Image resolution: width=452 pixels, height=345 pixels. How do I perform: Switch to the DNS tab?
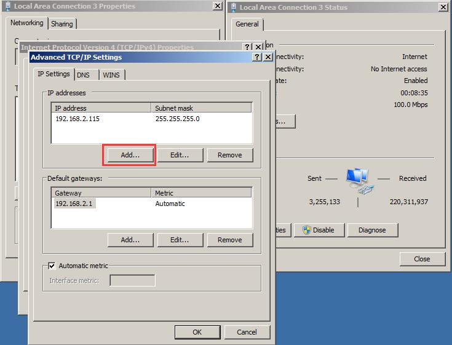[83, 74]
